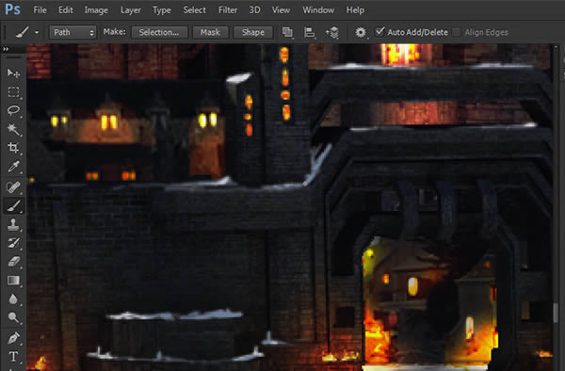Open the gear geometry options
Image resolution: width=565 pixels, height=371 pixels.
361,32
